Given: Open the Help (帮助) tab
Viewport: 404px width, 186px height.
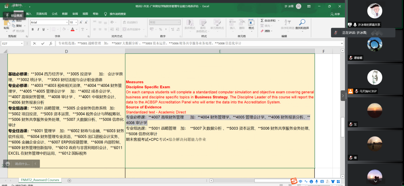Looking at the screenshot, I should click(x=95, y=14).
